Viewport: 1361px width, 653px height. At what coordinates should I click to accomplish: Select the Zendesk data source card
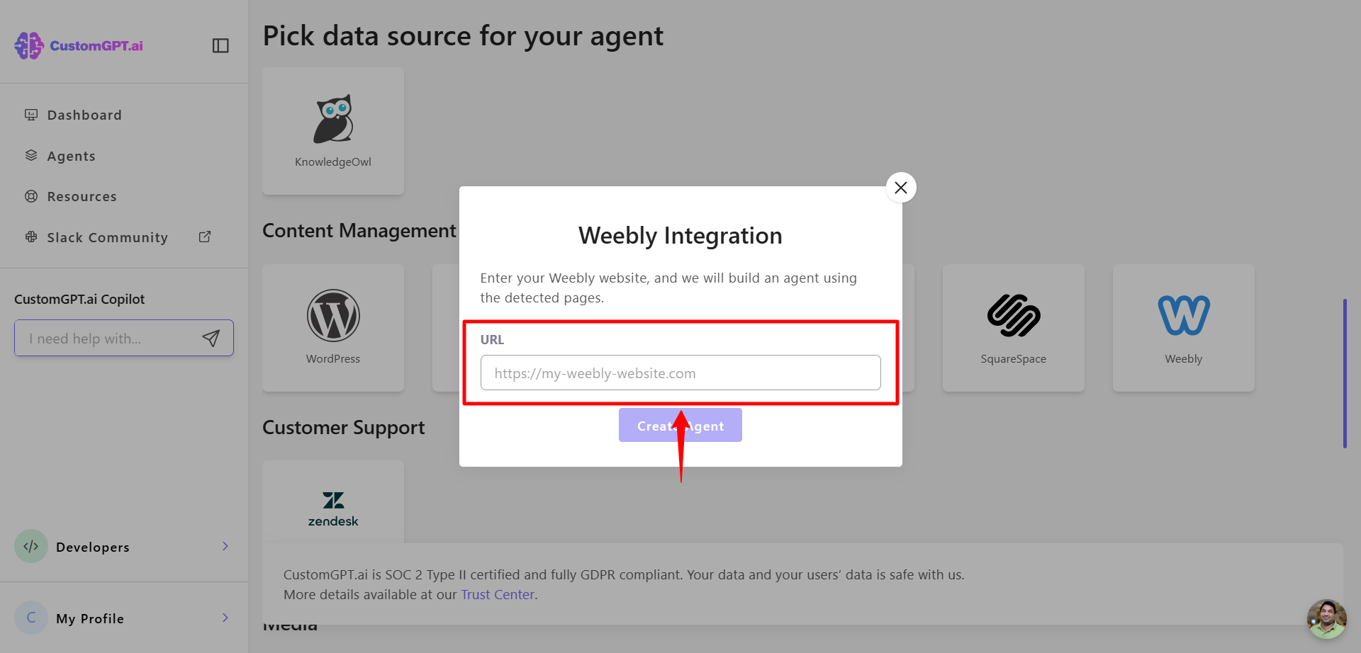coord(333,502)
